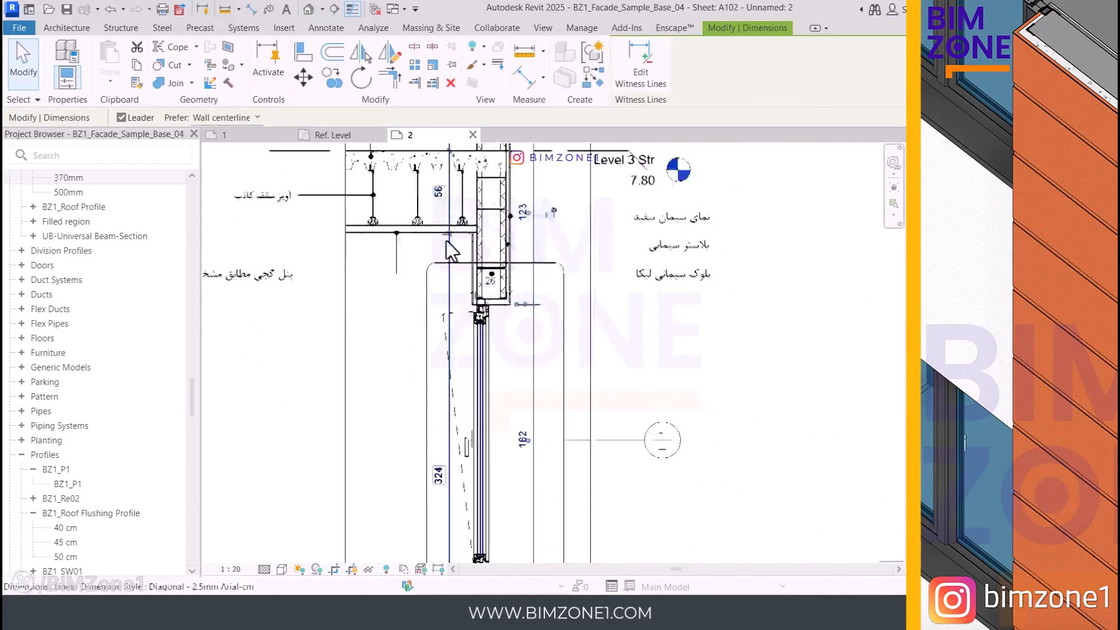
Task: Click the Text tool icon in quick access toolbar
Action: tap(286, 9)
